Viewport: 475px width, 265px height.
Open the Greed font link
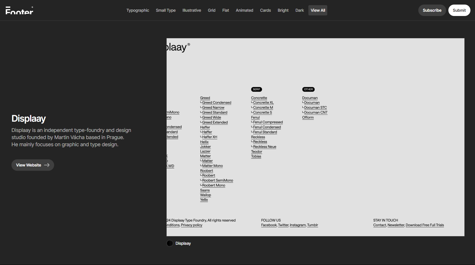205,98
